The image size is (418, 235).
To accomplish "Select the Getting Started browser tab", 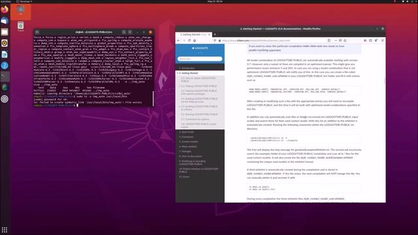I will pyautogui.click(x=194, y=35).
